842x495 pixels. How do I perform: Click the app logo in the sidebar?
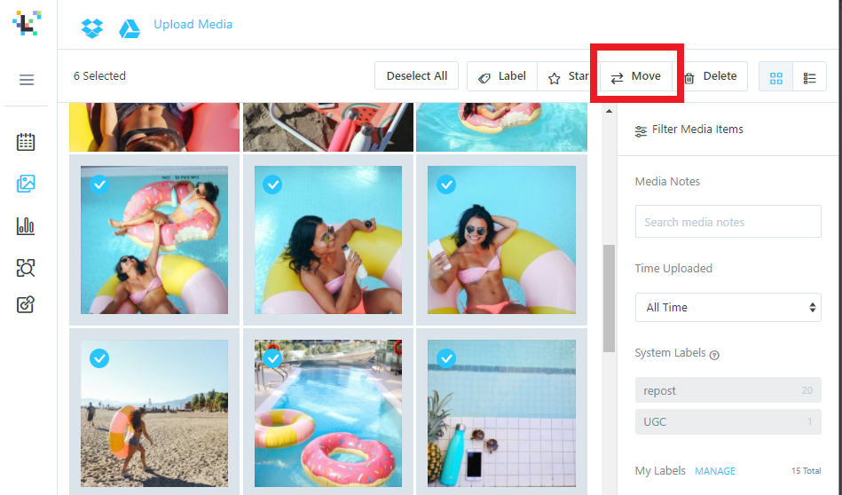[27, 24]
